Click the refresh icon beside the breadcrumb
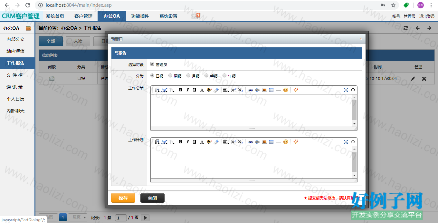 coord(406,28)
